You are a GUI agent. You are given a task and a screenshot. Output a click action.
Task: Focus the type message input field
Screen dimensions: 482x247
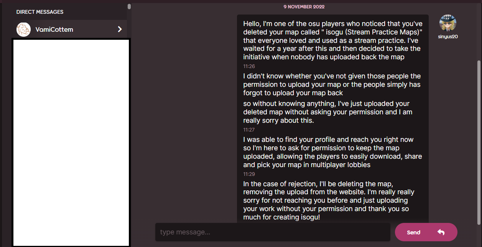273,232
